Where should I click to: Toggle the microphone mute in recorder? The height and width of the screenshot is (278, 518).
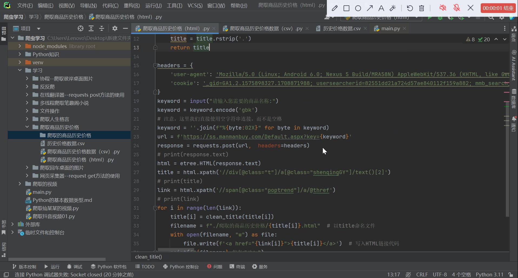pos(457,8)
